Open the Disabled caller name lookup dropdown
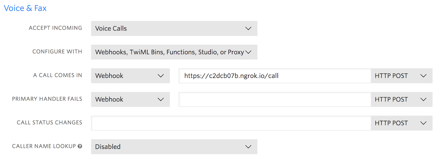This screenshot has width=447, height=159. pyautogui.click(x=174, y=147)
